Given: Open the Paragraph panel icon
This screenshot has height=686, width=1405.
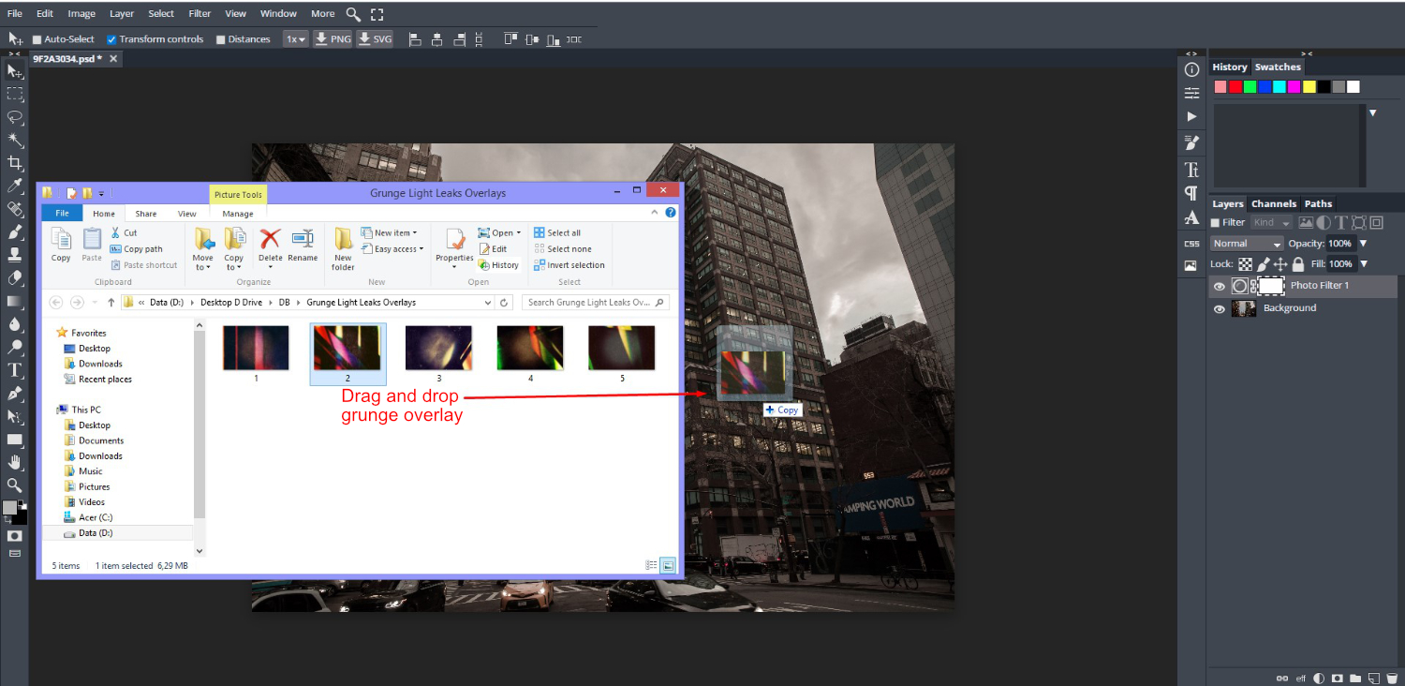Looking at the screenshot, I should point(1191,193).
